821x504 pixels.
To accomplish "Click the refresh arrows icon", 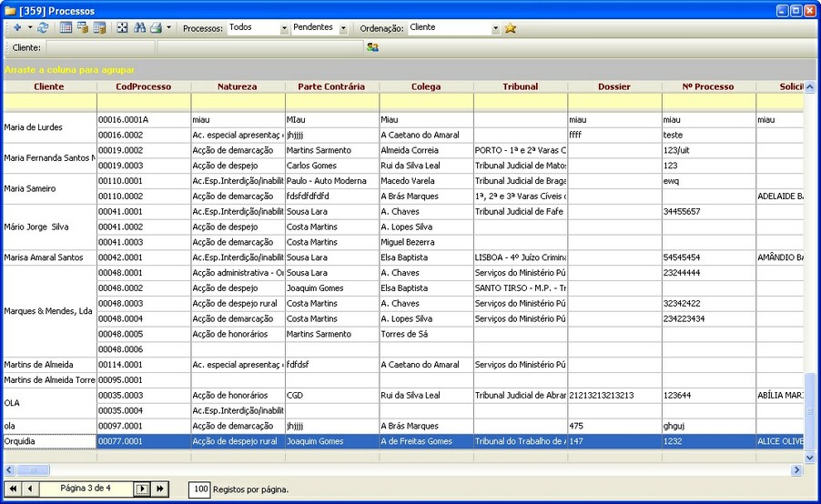I will point(43,27).
